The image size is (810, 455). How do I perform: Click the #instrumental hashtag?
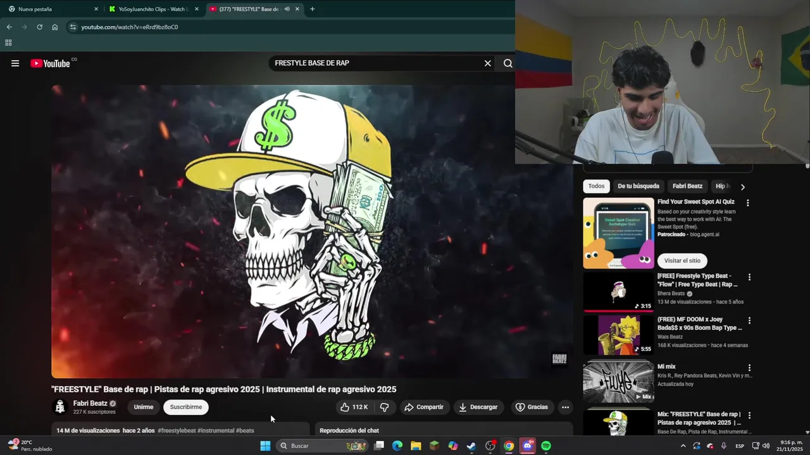coord(216,430)
